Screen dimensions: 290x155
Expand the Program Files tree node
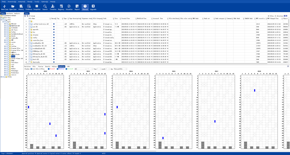click(x=5, y=48)
